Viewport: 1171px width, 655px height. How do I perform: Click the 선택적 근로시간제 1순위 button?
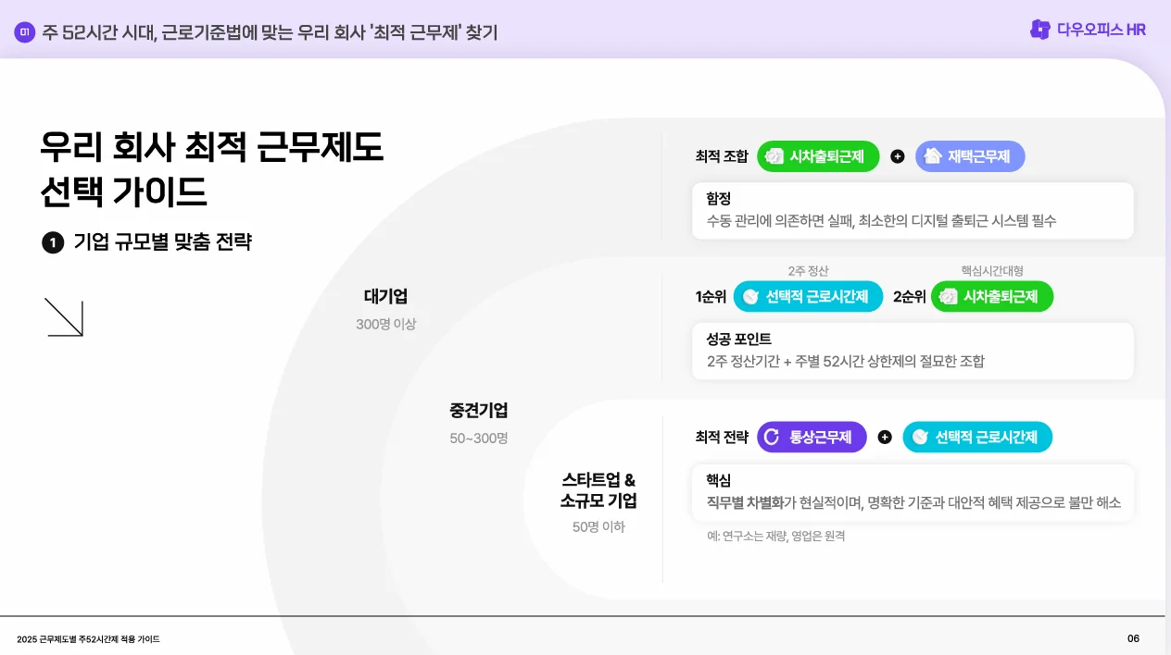pos(808,296)
